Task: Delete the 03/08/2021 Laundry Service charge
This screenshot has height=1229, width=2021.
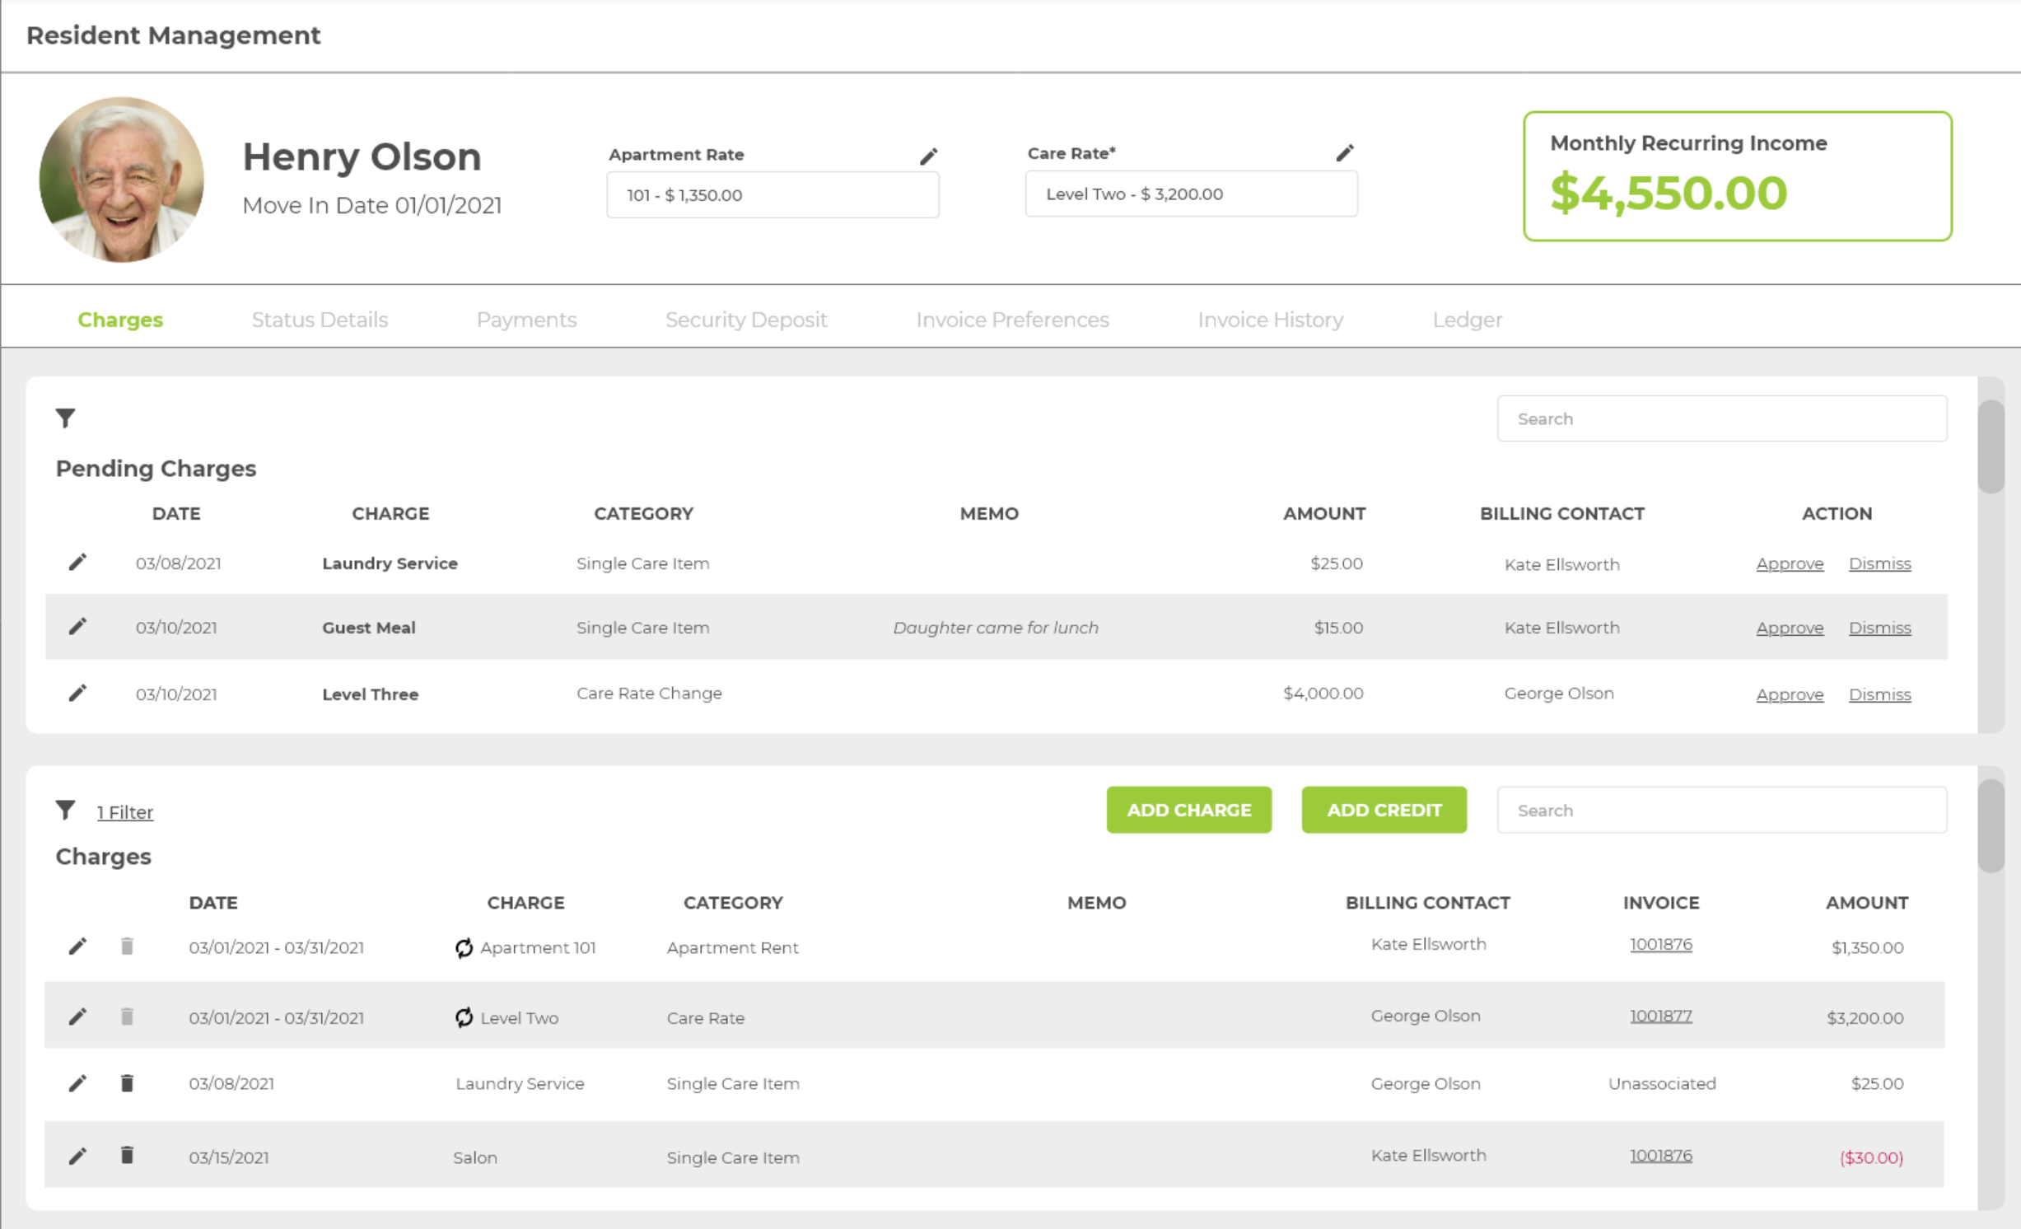Action: [x=127, y=1083]
